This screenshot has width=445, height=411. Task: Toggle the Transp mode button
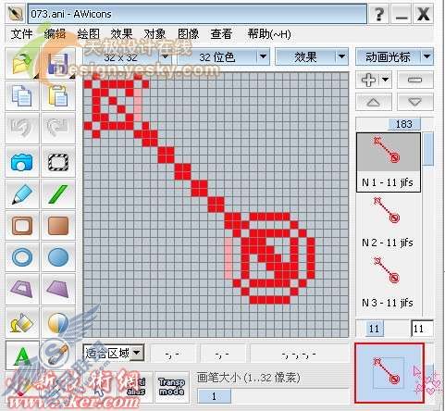(171, 387)
